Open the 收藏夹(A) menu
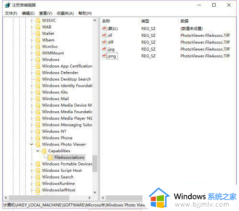 coord(65,13)
